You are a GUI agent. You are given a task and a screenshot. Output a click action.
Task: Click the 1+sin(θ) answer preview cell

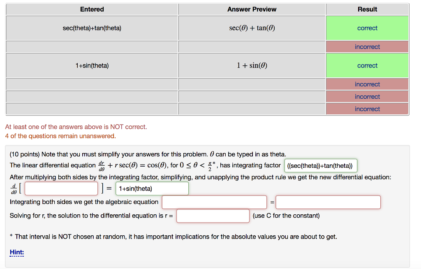(x=252, y=65)
